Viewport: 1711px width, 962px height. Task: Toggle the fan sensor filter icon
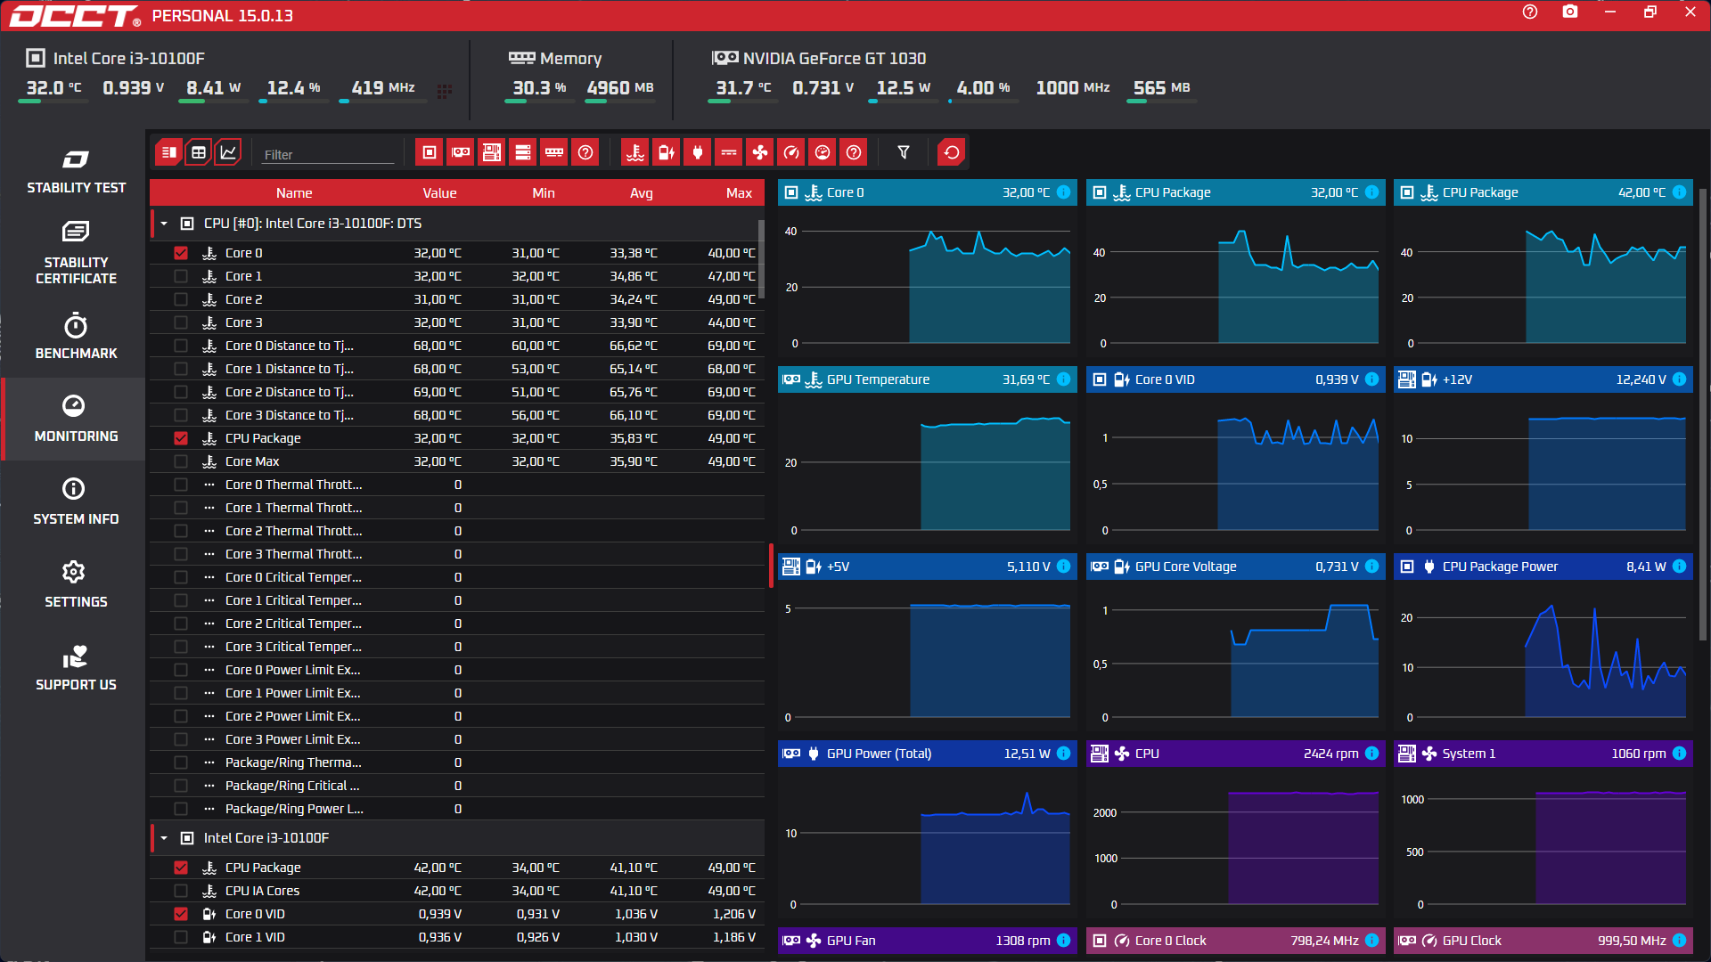click(759, 152)
